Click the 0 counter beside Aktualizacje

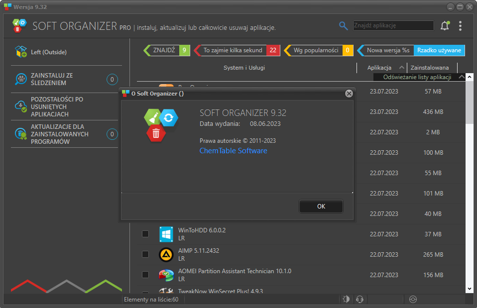[112, 134]
